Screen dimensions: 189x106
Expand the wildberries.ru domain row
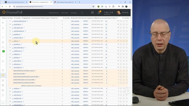[13, 51]
